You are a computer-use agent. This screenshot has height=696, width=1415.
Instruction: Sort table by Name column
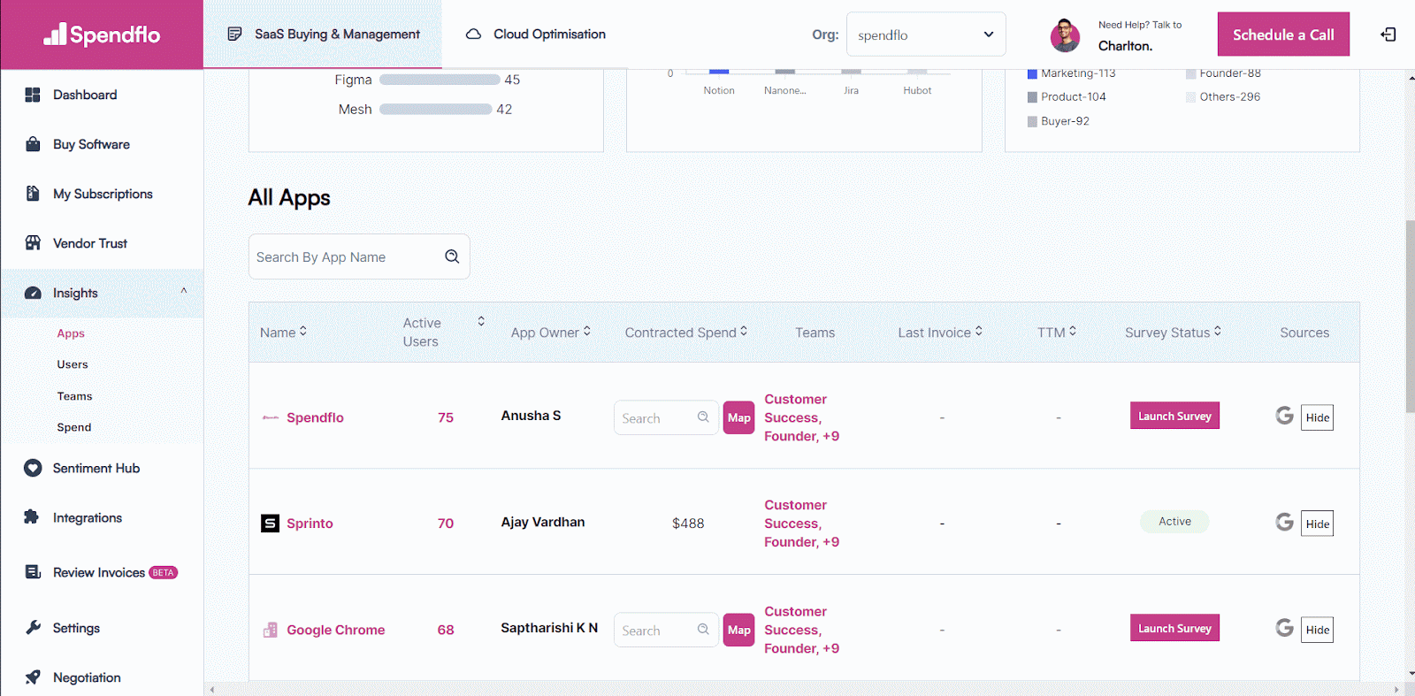(303, 331)
